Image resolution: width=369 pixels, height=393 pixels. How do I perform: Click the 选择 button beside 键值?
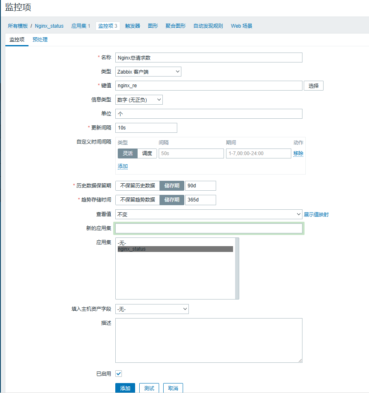click(314, 86)
